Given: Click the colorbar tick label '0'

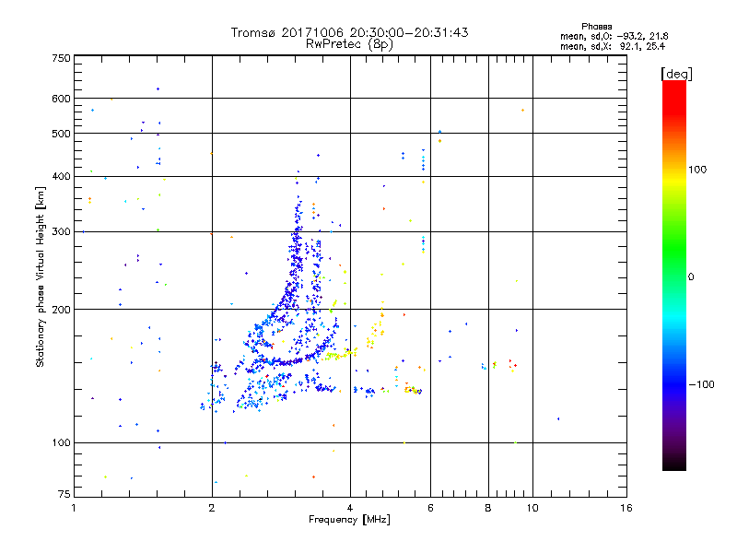Looking at the screenshot, I should [691, 277].
